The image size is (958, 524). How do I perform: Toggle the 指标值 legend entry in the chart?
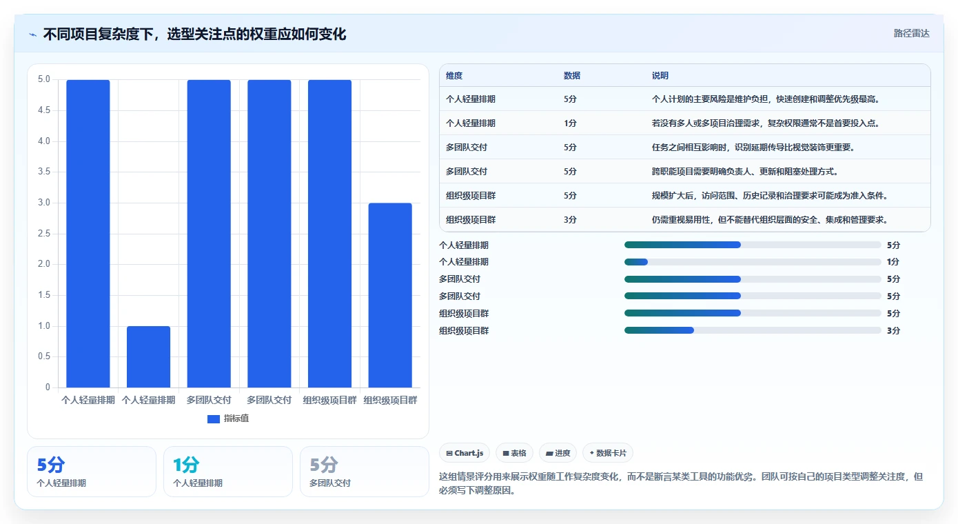(228, 419)
